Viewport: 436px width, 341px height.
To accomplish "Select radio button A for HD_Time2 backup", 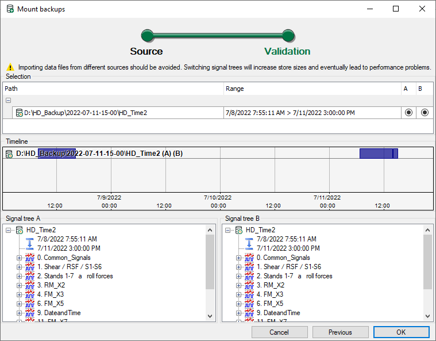I will click(408, 113).
